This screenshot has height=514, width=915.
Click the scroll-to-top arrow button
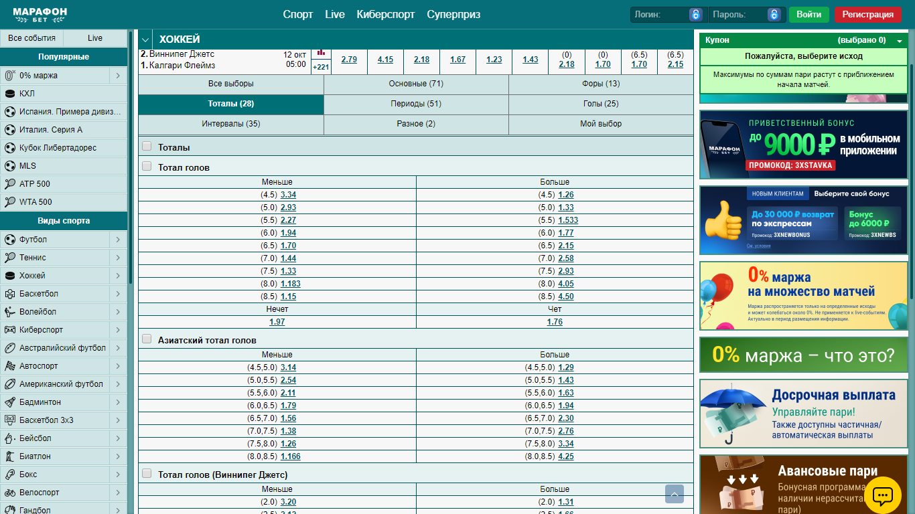[675, 494]
